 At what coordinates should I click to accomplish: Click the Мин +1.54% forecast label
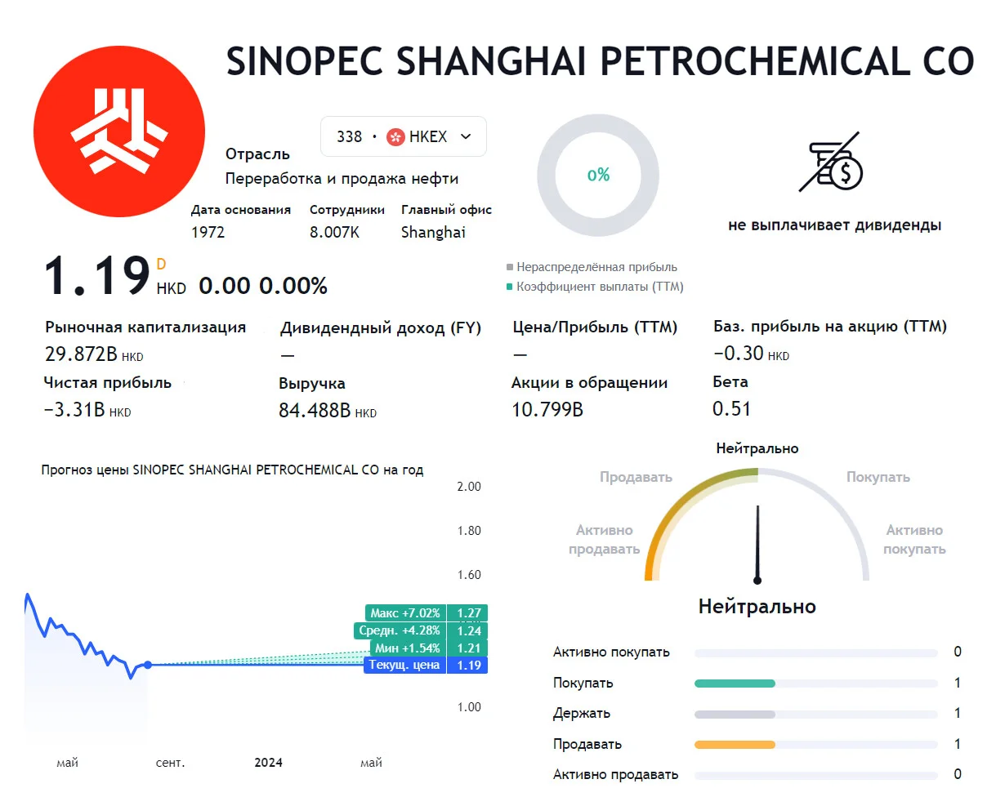coord(407,648)
